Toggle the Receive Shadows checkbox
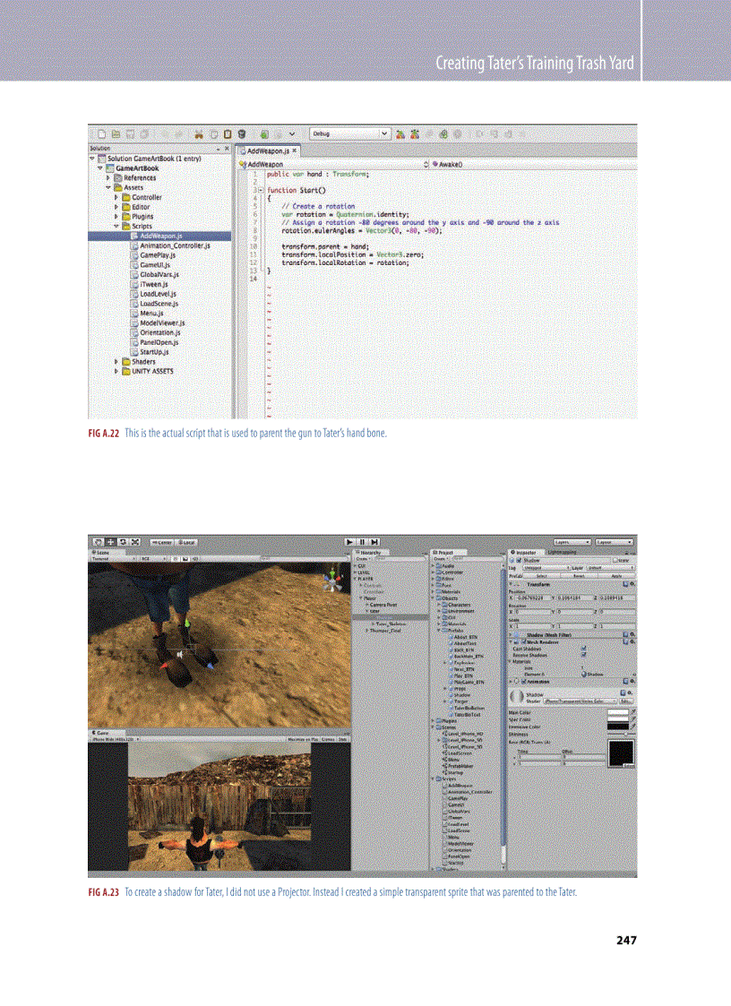The image size is (731, 1006). click(x=583, y=655)
